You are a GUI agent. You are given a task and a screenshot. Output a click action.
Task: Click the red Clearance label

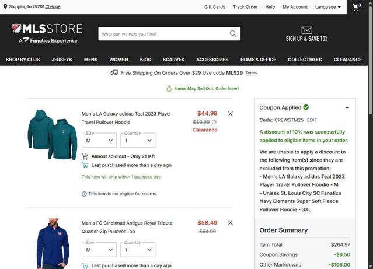pos(205,130)
